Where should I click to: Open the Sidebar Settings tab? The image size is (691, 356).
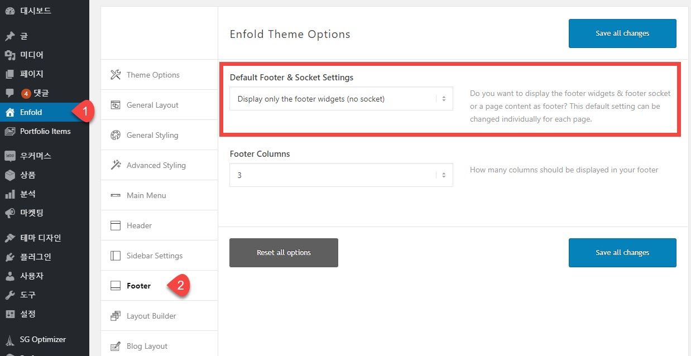click(x=159, y=256)
